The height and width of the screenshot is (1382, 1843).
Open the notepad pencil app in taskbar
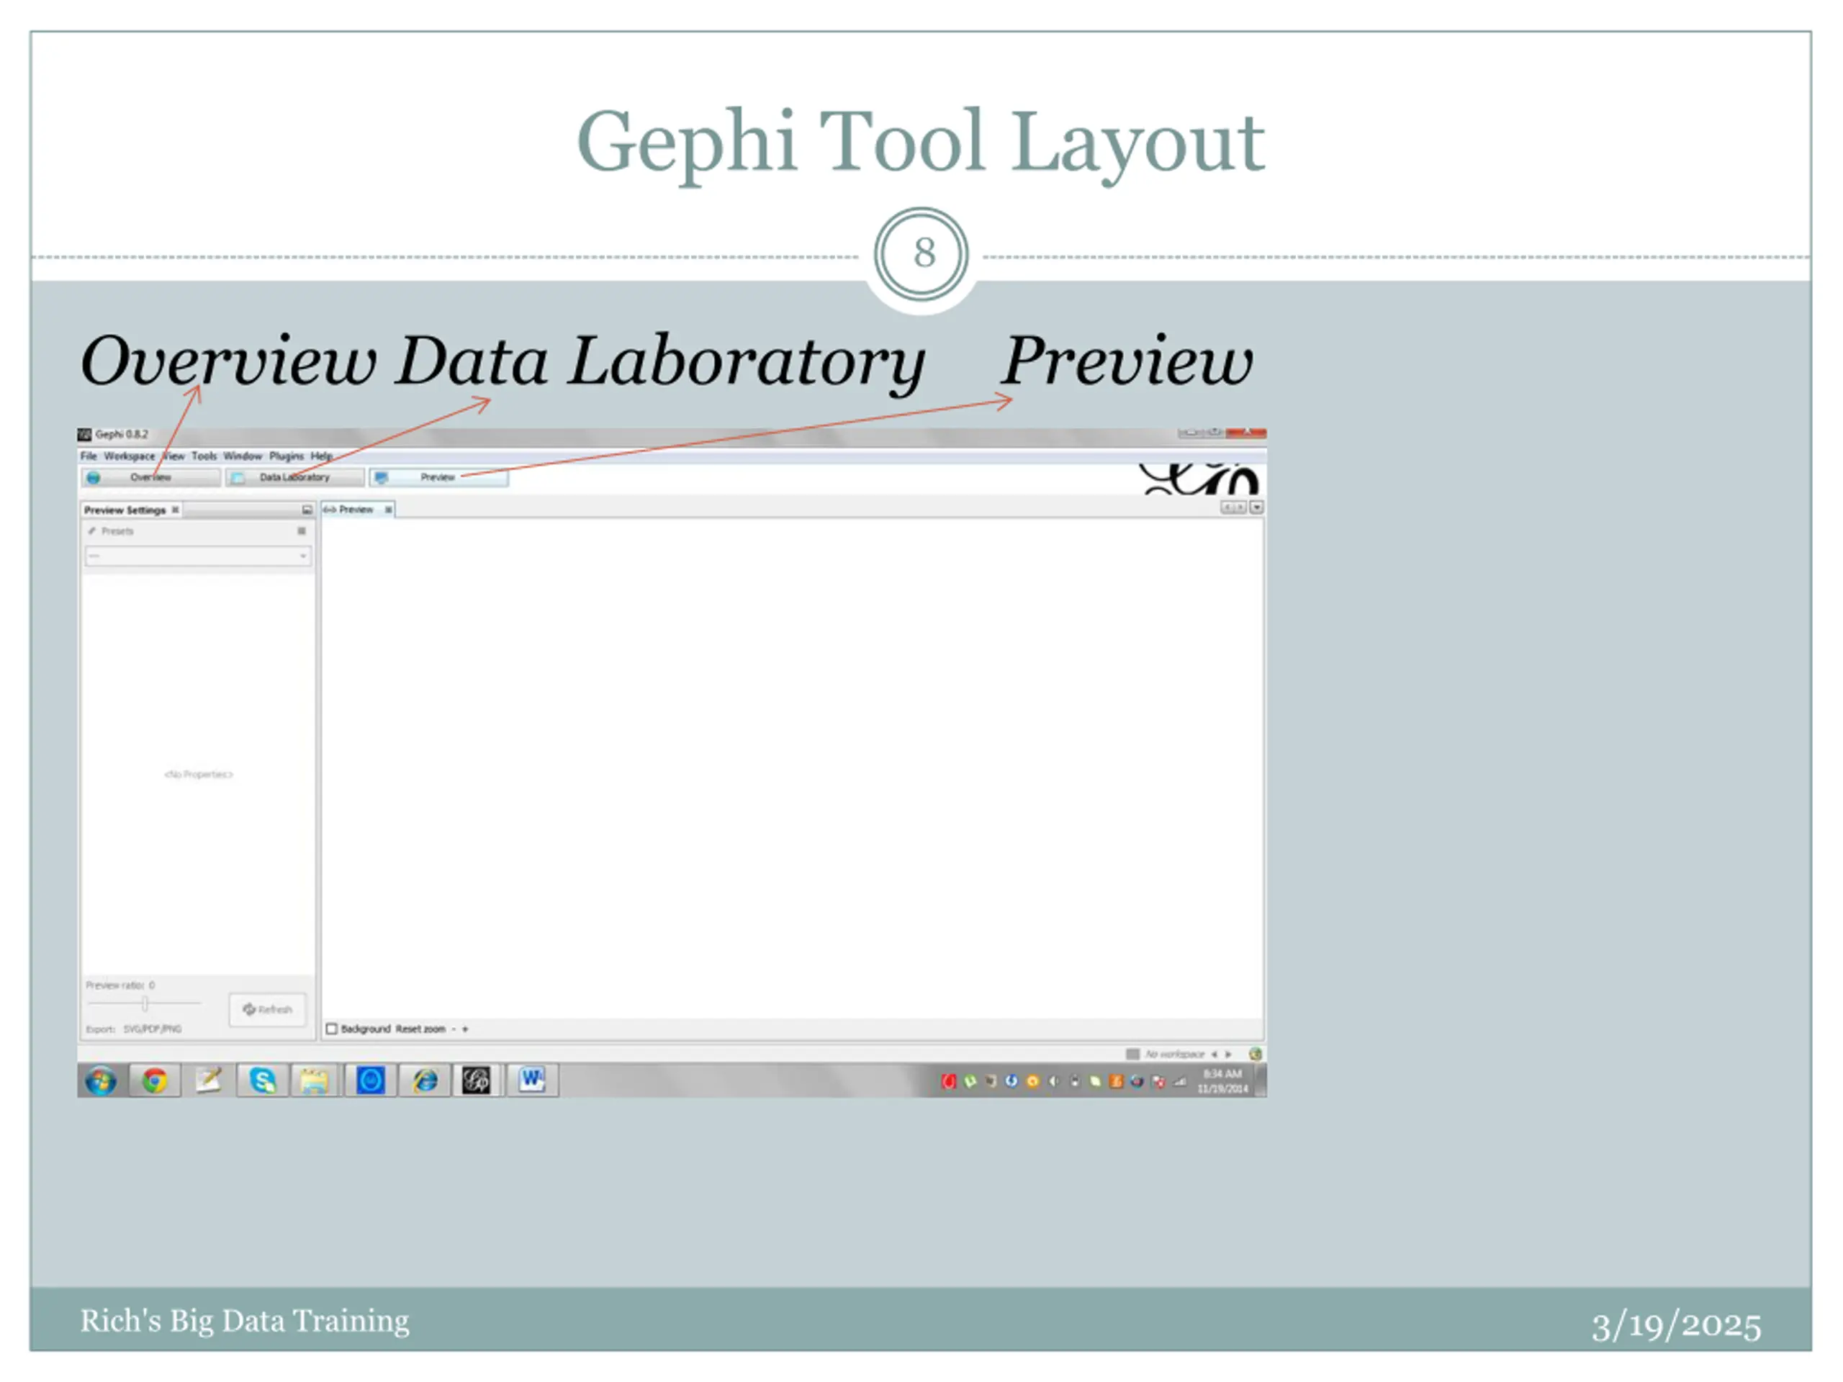tap(207, 1080)
